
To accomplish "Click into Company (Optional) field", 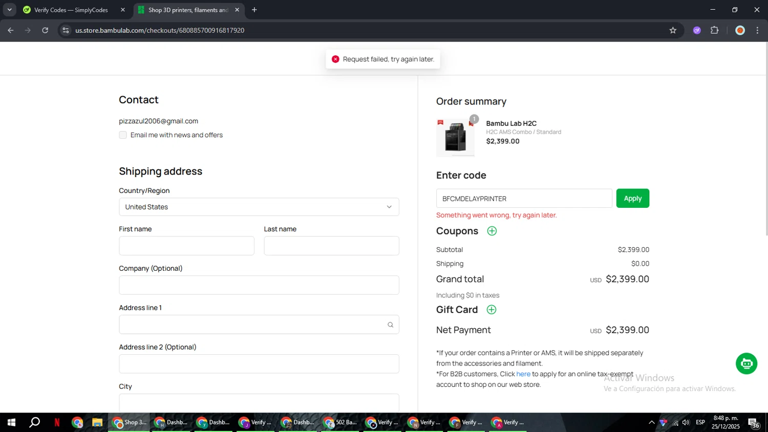I will (x=259, y=285).
